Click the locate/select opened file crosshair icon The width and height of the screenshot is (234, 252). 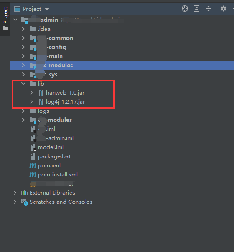(185, 9)
